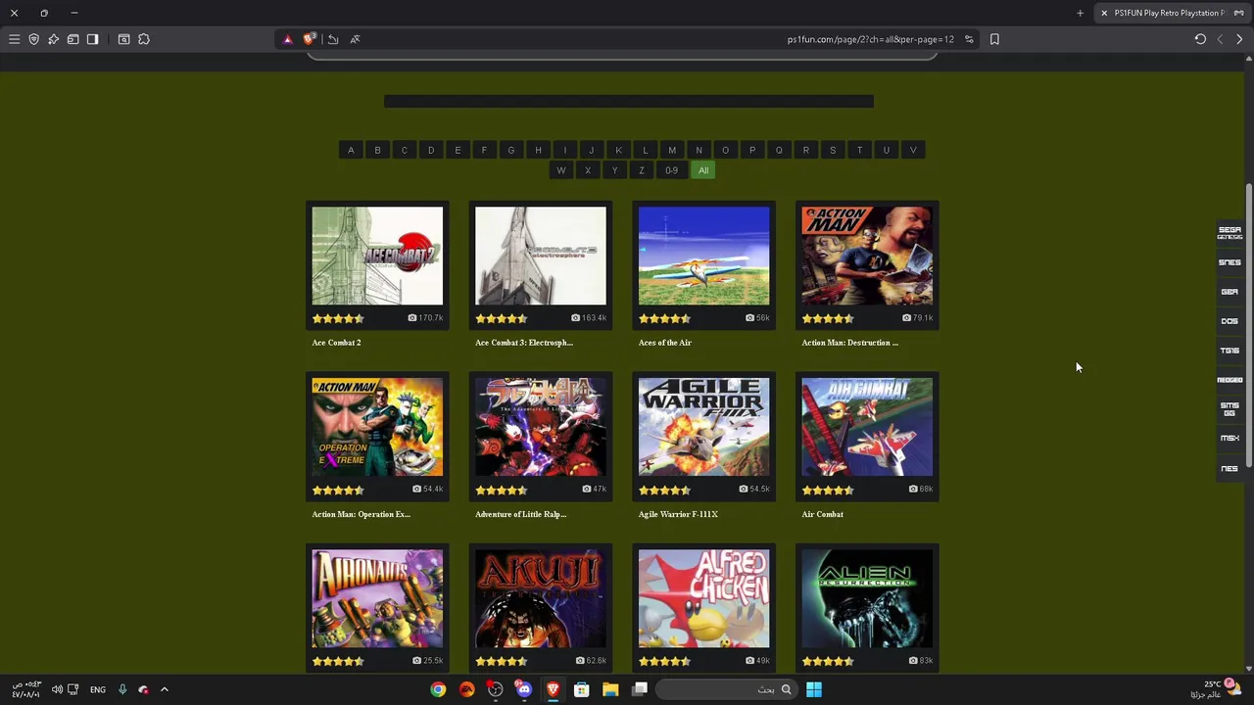The height and width of the screenshot is (705, 1254).
Task: Filter games by letter Z
Action: [x=642, y=170]
